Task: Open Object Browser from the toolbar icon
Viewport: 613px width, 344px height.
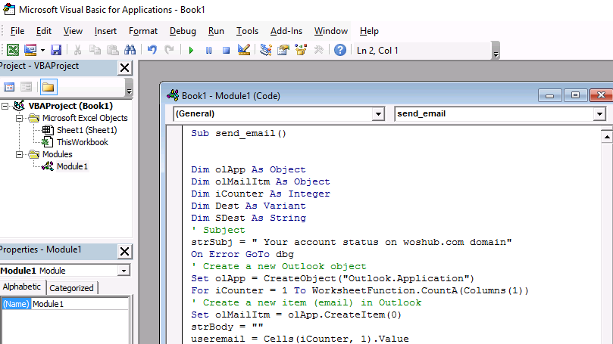Action: click(x=301, y=50)
